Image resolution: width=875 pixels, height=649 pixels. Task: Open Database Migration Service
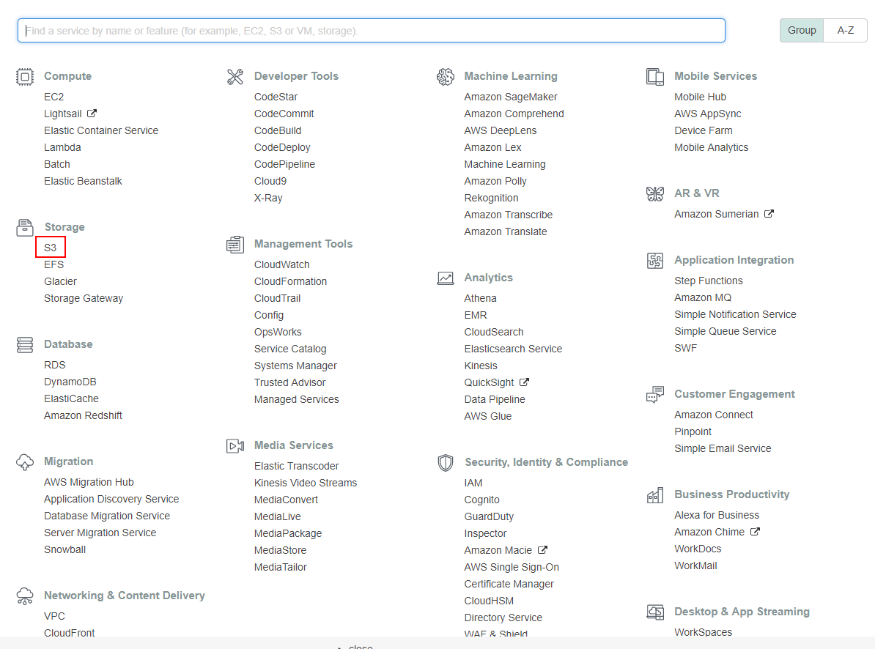coord(107,516)
